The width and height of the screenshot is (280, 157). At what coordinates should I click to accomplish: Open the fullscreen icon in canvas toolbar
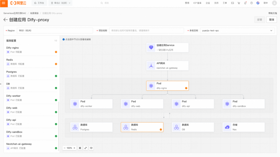pos(86,148)
